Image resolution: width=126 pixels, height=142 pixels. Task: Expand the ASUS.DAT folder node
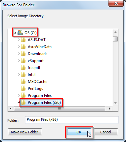point(19,39)
